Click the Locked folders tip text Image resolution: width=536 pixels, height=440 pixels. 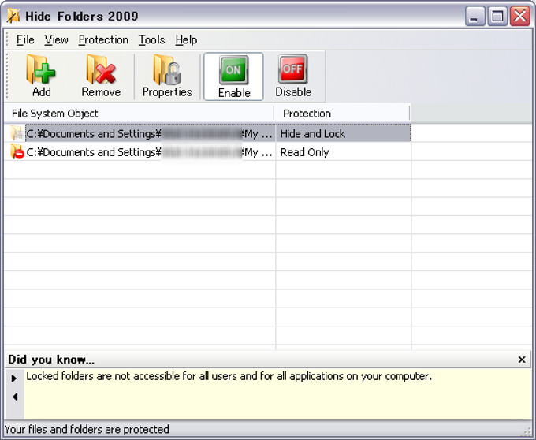point(229,376)
